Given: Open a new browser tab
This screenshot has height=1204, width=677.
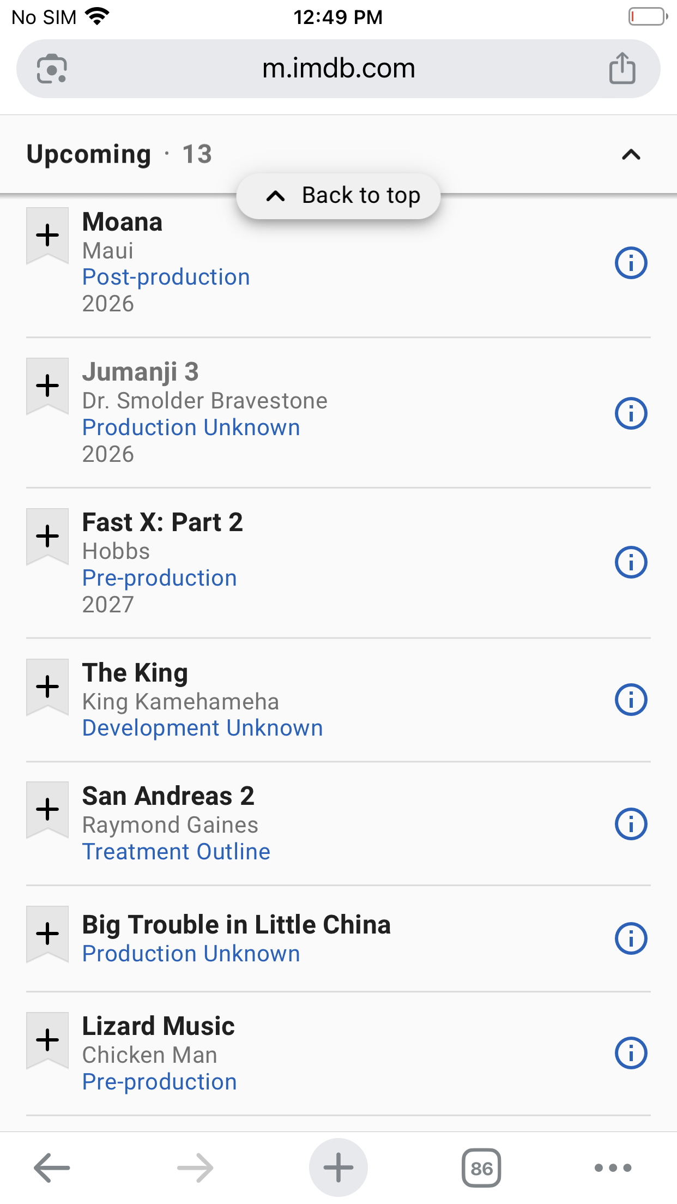Looking at the screenshot, I should (x=338, y=1167).
